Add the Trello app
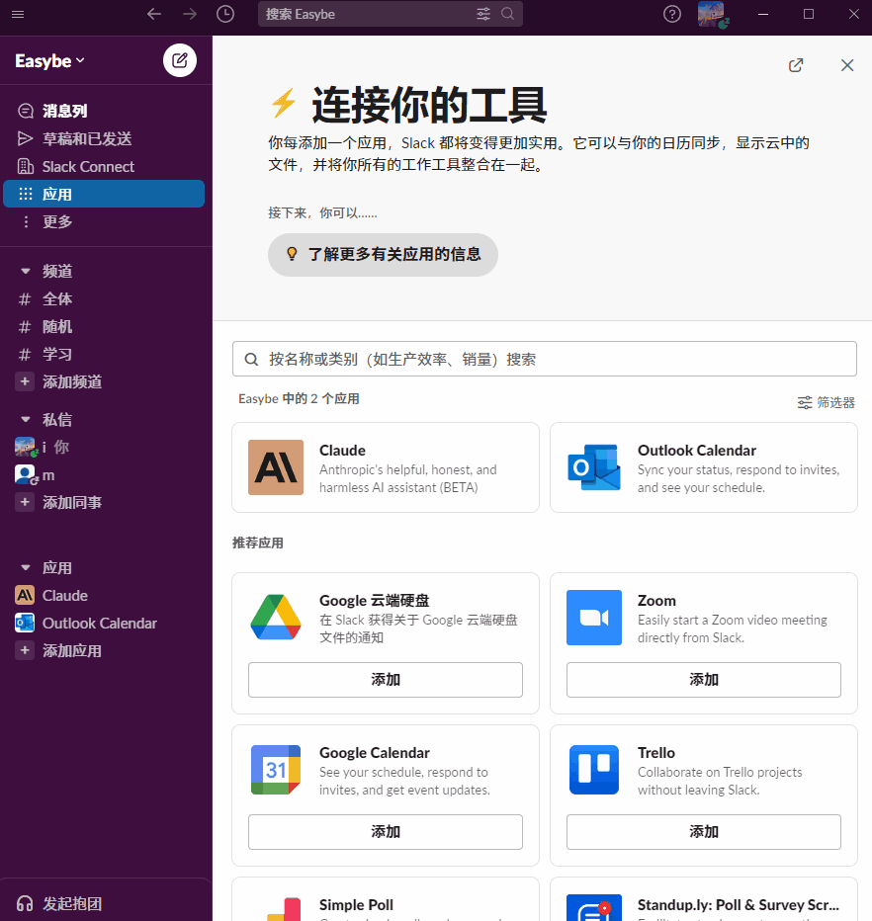872x921 pixels. pyautogui.click(x=704, y=832)
